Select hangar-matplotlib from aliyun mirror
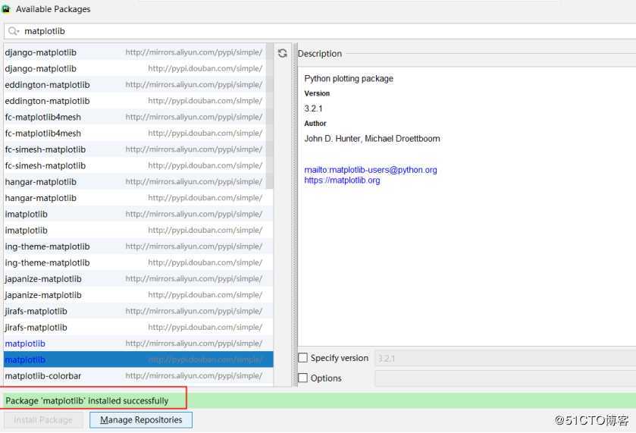Viewport: 636px width, 433px height. (x=135, y=182)
